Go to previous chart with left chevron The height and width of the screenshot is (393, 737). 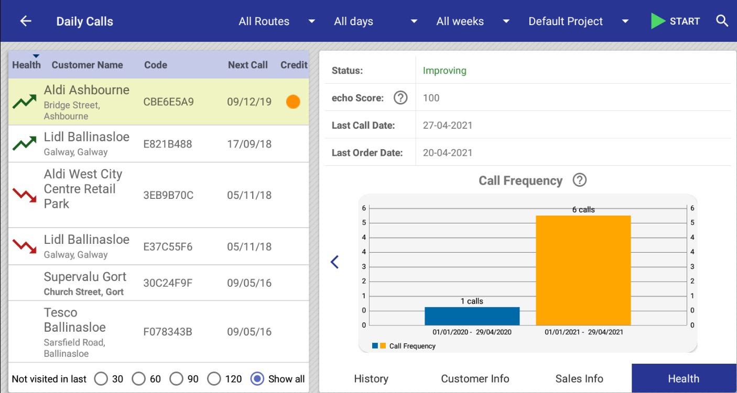pos(335,262)
